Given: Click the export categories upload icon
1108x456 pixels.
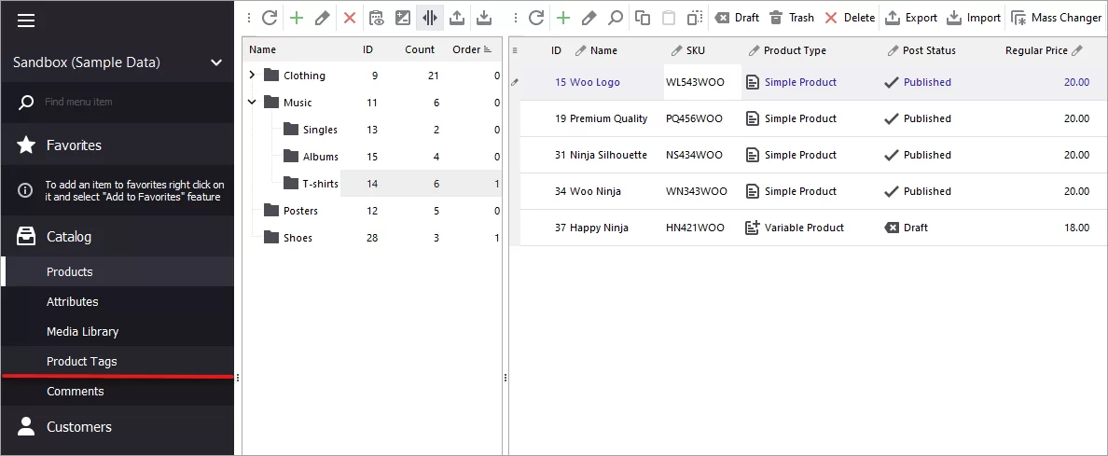Looking at the screenshot, I should tap(457, 18).
